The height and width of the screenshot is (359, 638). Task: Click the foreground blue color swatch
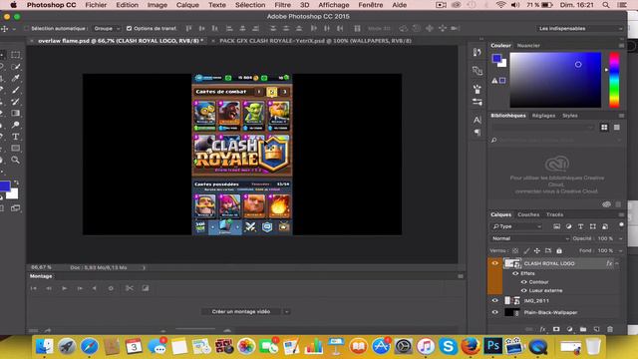coord(4,186)
